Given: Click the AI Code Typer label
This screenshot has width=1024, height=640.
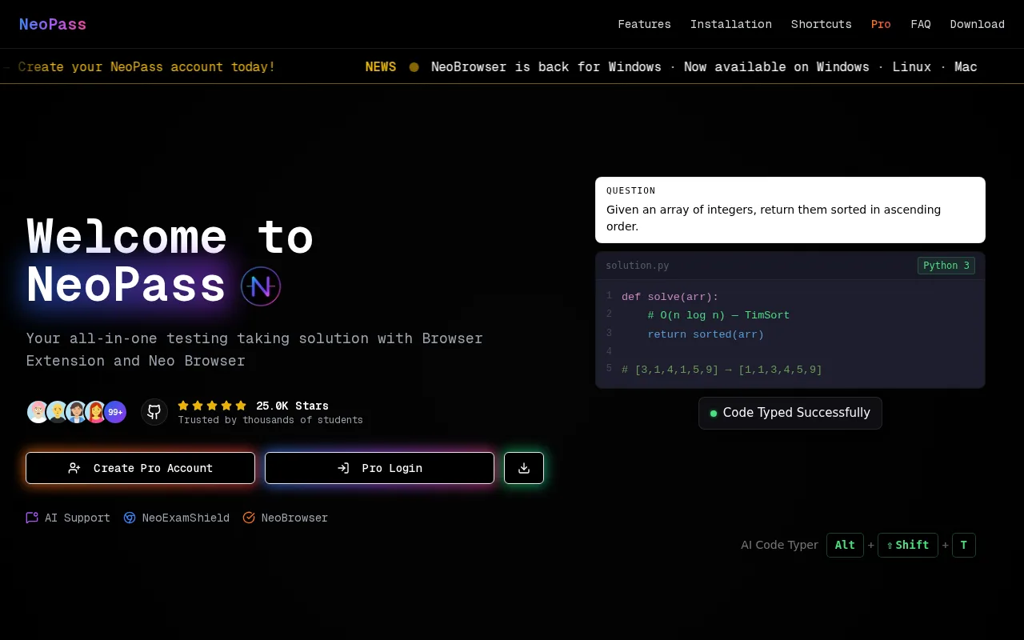Looking at the screenshot, I should pos(779,545).
